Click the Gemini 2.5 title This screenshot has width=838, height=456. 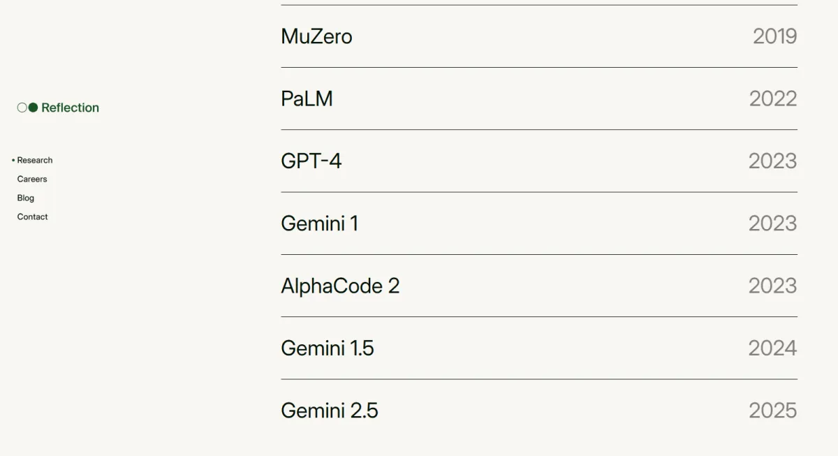click(x=329, y=411)
